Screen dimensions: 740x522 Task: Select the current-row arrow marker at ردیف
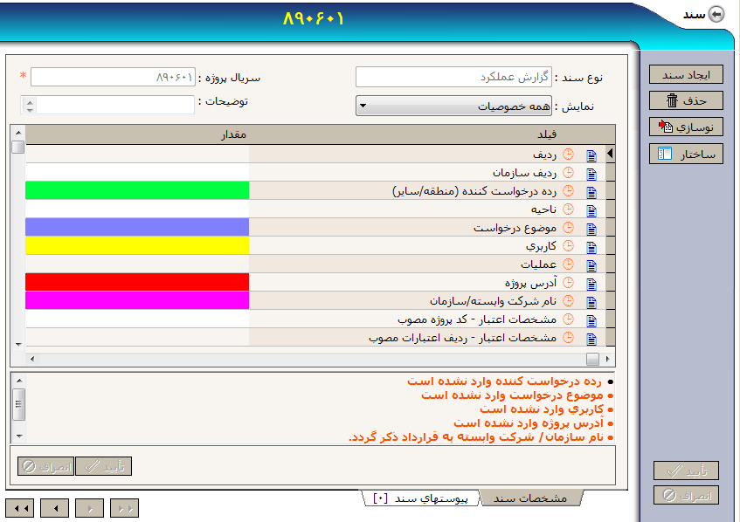click(x=610, y=155)
